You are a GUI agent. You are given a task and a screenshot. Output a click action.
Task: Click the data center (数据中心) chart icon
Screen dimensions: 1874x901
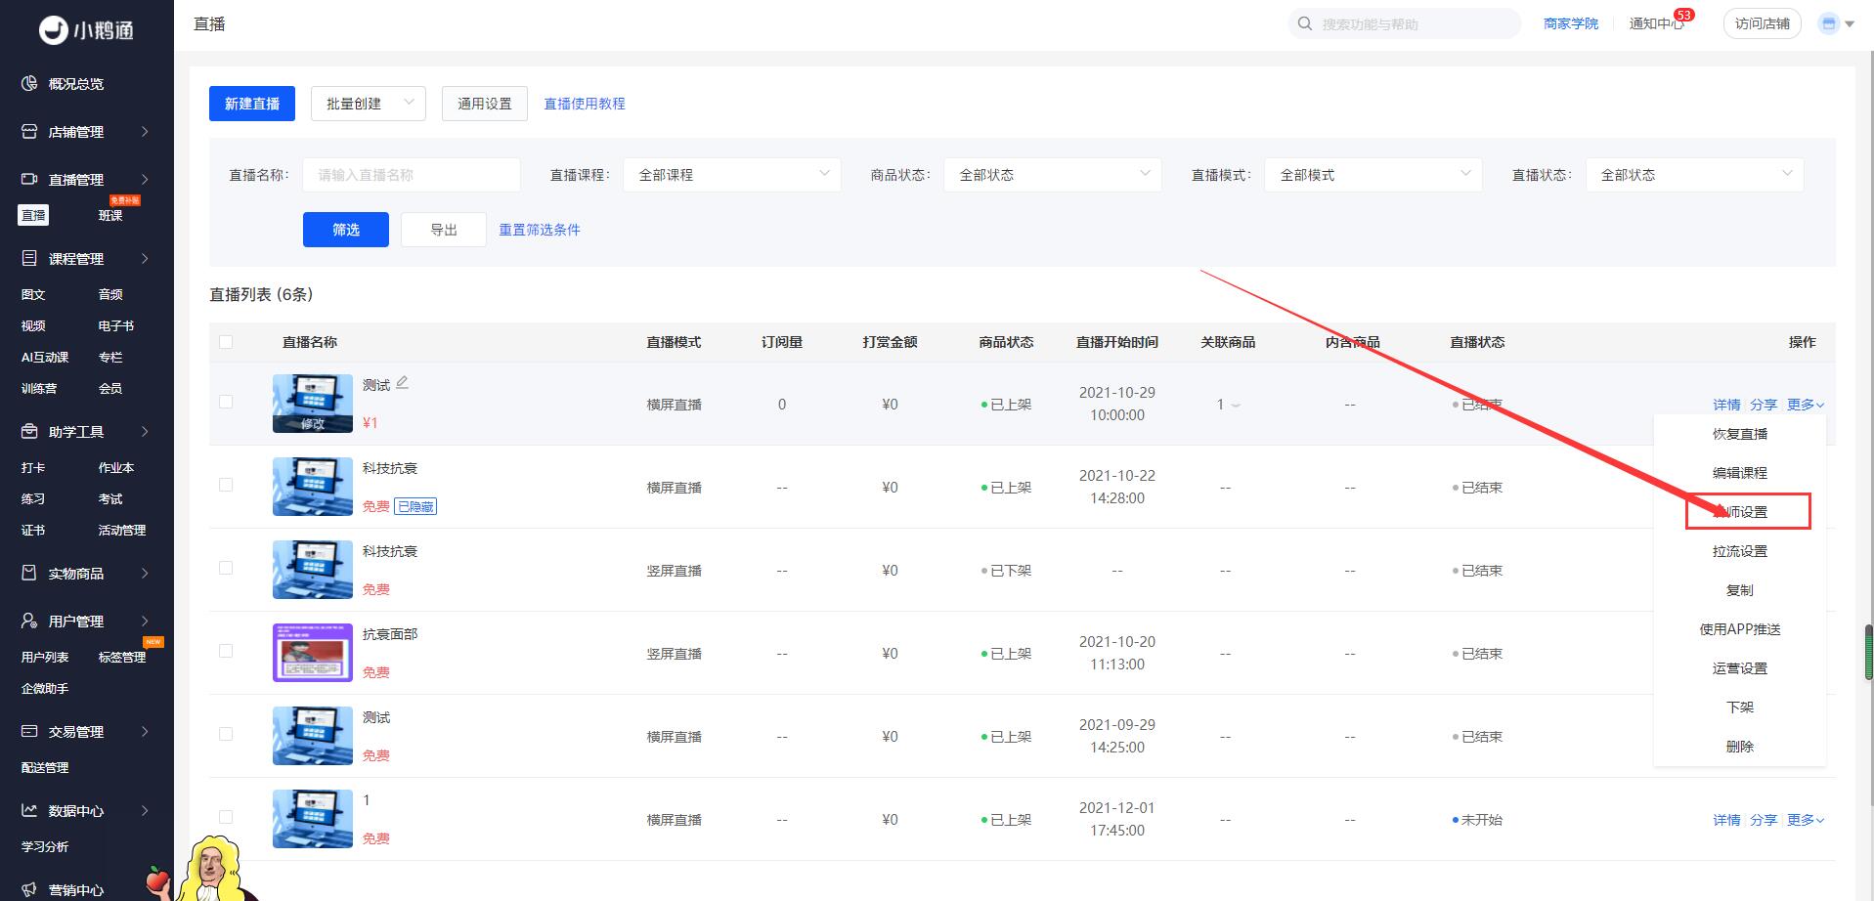coord(29,811)
